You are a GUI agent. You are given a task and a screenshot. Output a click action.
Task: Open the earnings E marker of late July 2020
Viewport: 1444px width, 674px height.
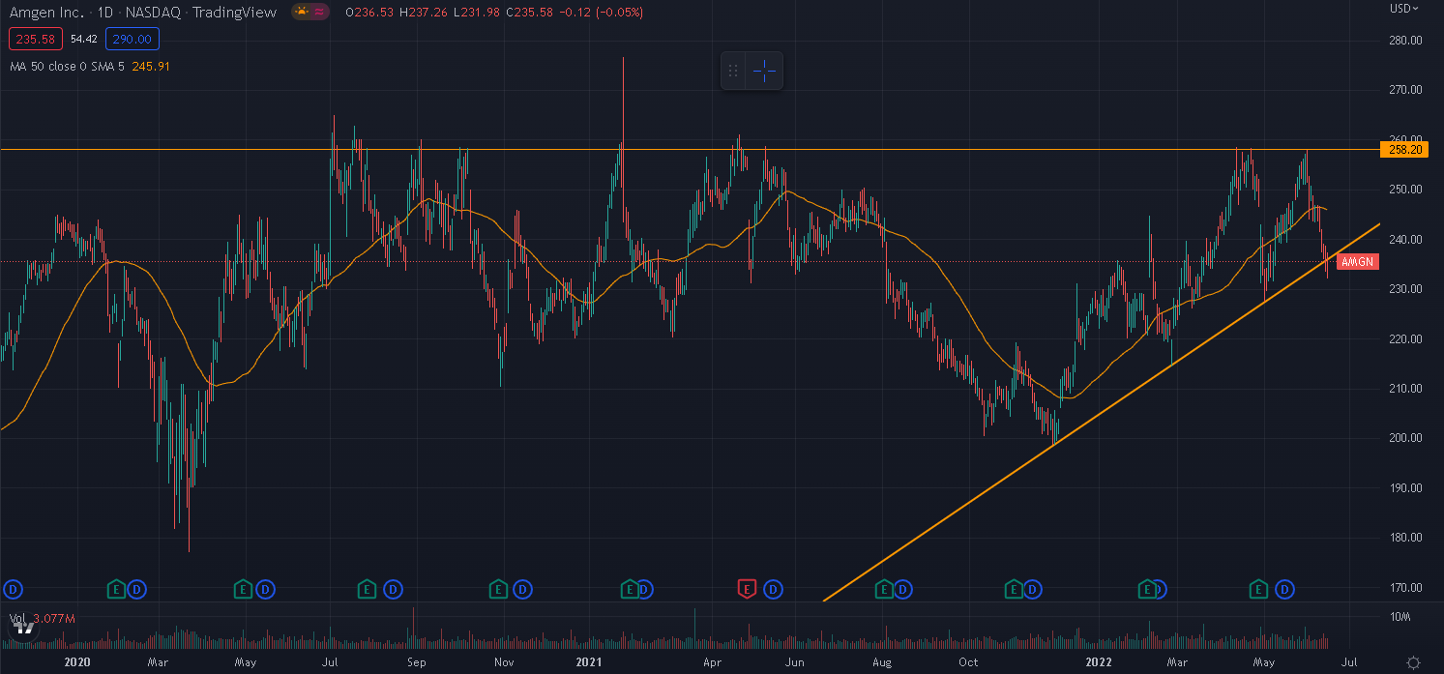(x=367, y=588)
